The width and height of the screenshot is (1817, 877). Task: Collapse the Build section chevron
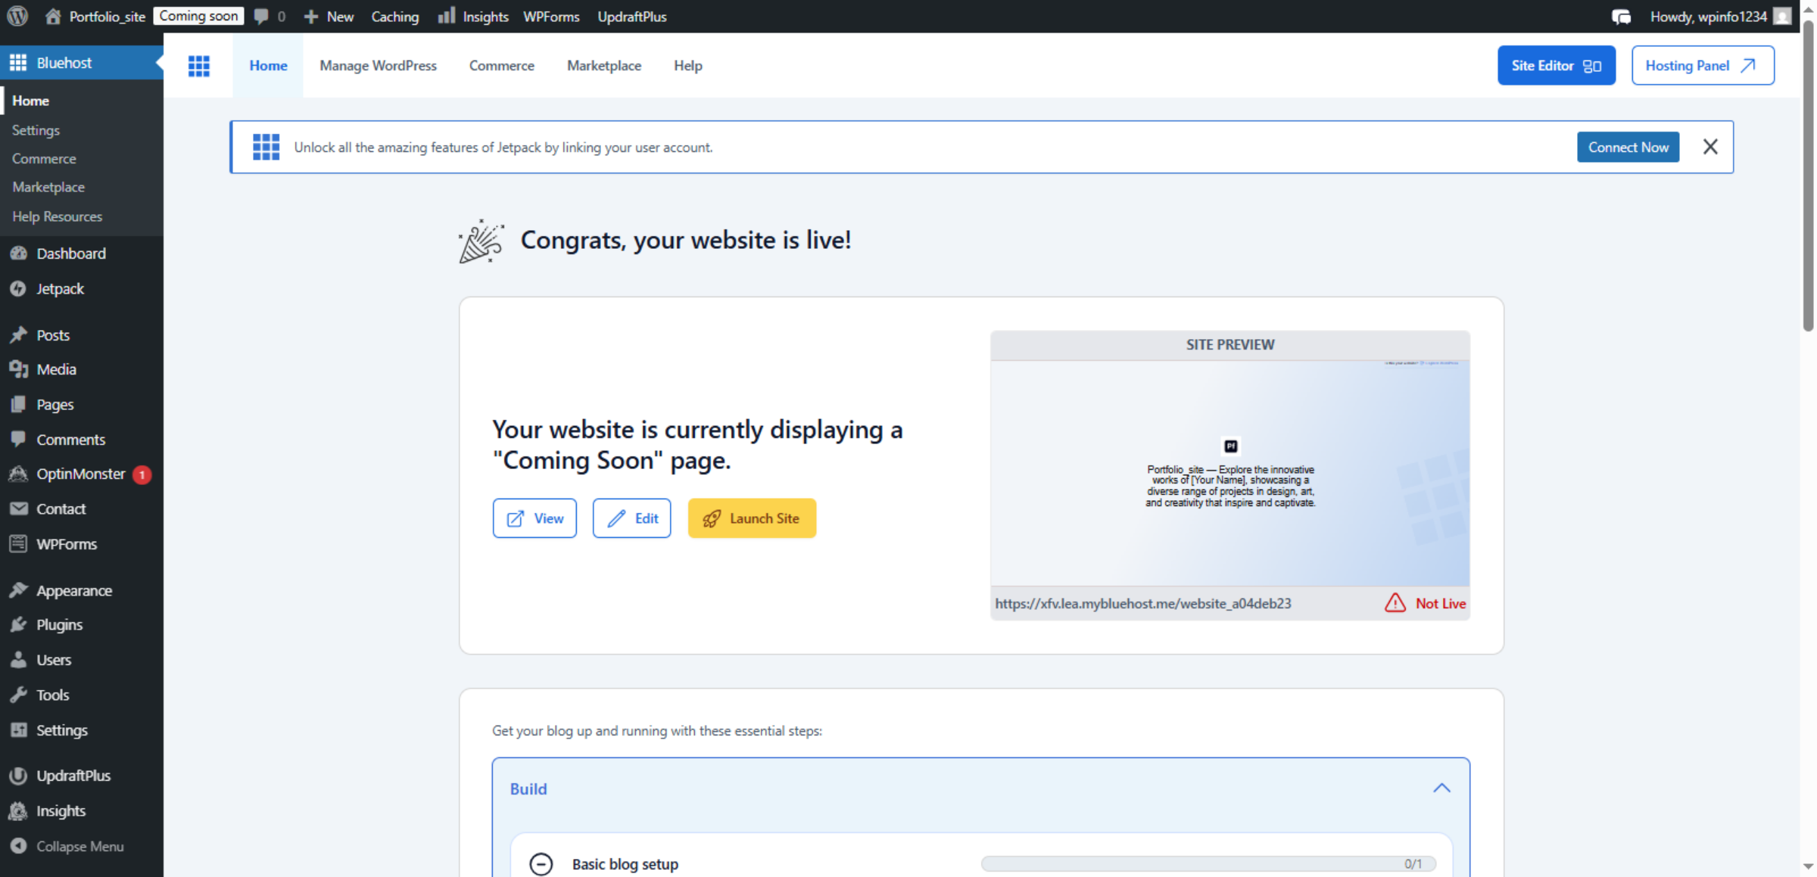(1441, 788)
